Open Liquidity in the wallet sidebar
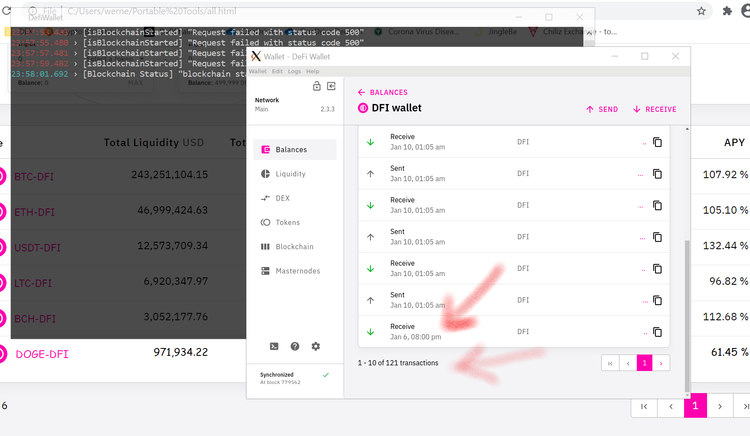The width and height of the screenshot is (750, 436). point(295,174)
